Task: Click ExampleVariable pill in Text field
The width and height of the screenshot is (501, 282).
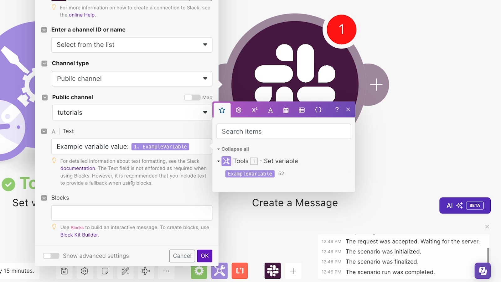Action: [x=160, y=147]
